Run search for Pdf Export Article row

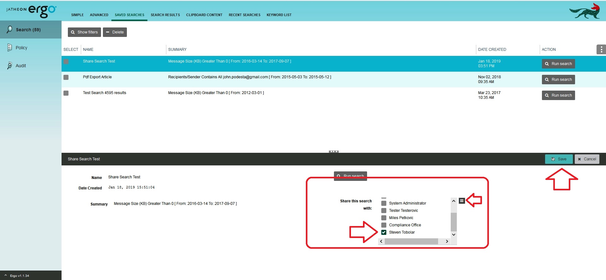coord(558,80)
